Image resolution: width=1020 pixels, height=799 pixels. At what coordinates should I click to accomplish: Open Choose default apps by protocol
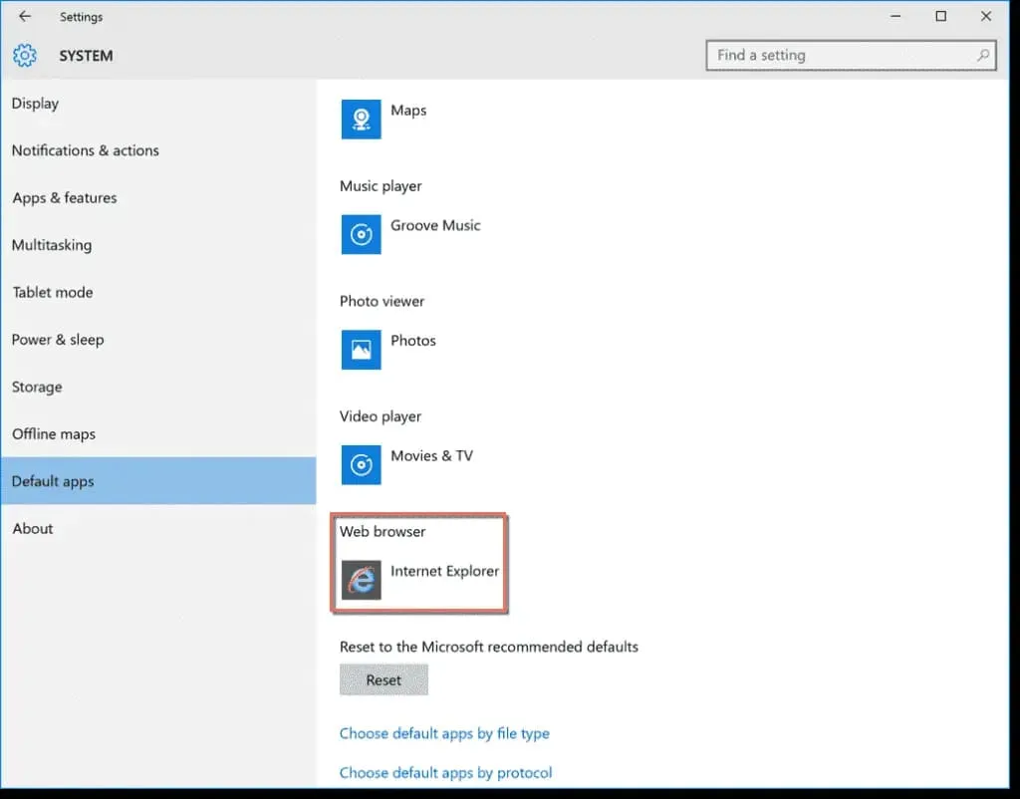point(446,772)
